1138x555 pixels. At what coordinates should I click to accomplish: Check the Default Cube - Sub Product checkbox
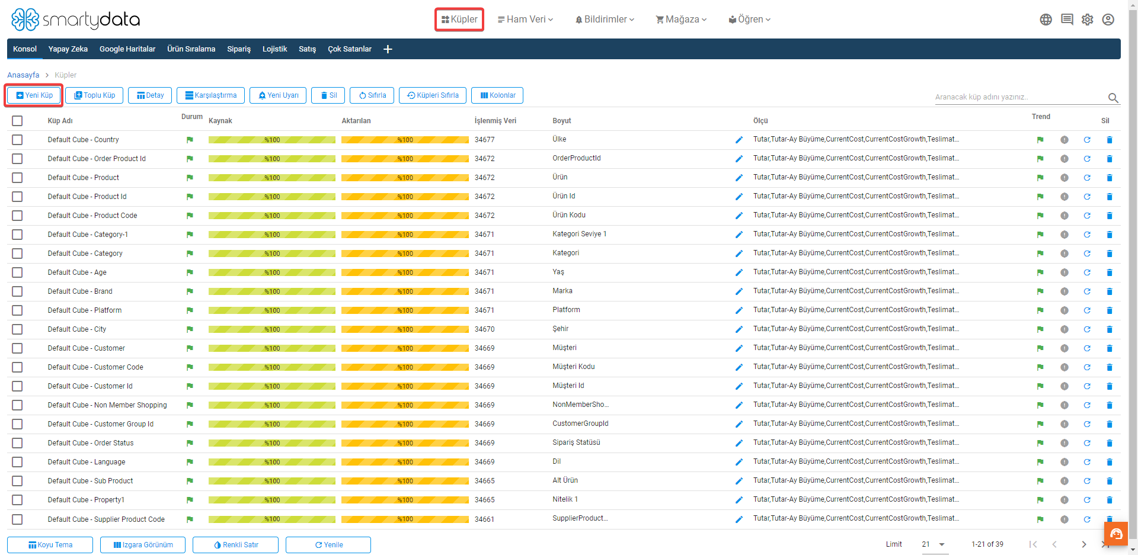tap(17, 481)
